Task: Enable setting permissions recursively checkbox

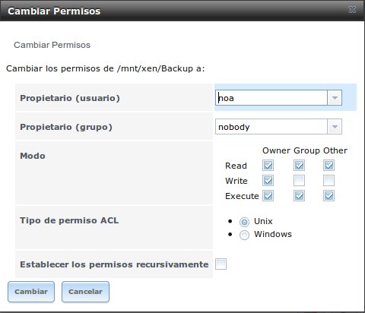Action: (221, 264)
